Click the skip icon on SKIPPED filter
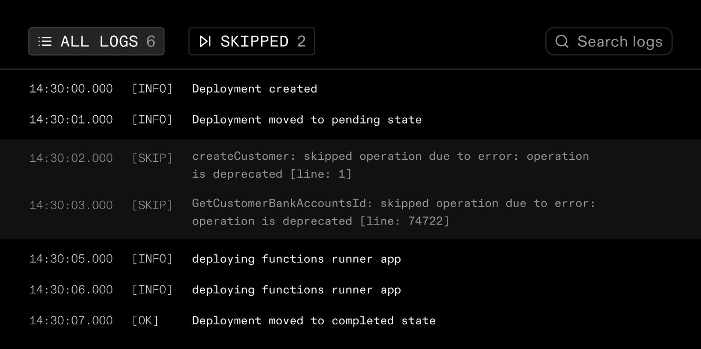 coord(204,41)
